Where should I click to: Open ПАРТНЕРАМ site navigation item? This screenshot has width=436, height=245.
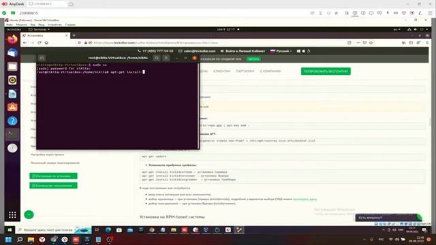(245, 71)
